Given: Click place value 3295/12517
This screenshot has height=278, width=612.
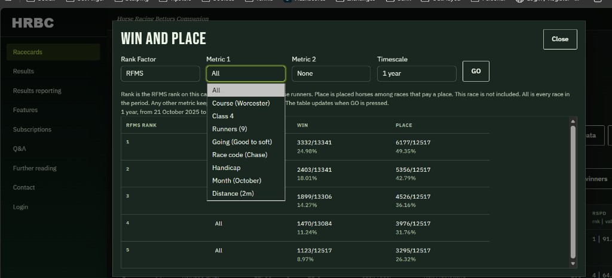Looking at the screenshot, I should [x=413, y=251].
